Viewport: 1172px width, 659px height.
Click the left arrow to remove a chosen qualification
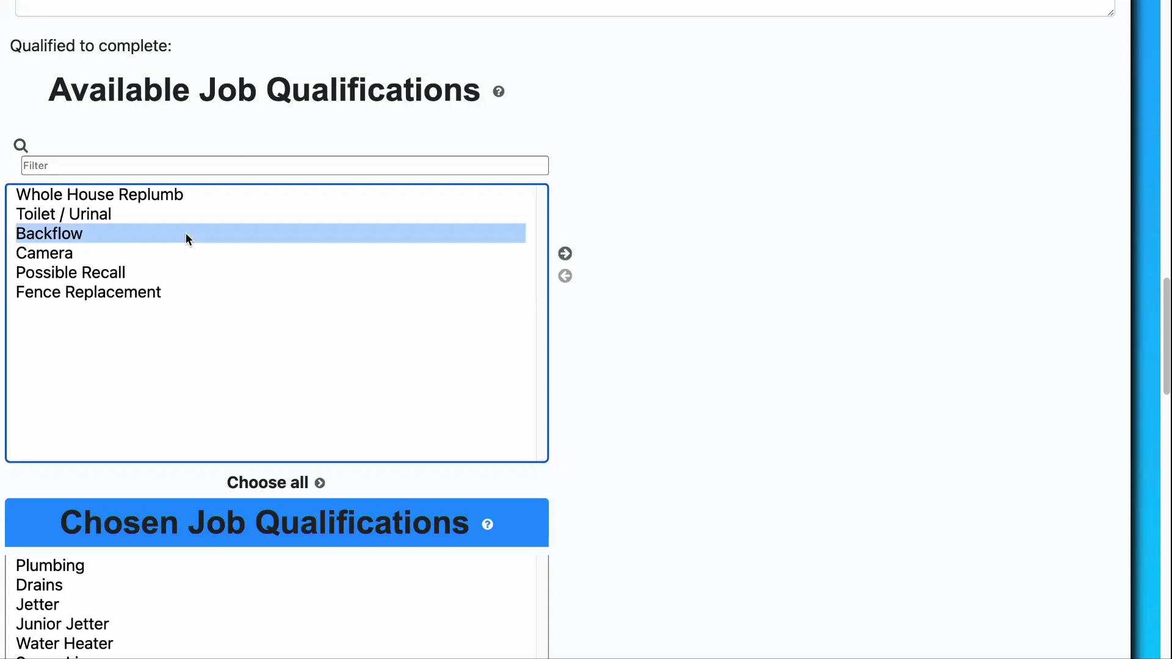point(565,276)
